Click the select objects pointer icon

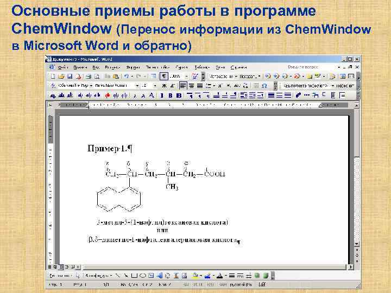(78, 276)
